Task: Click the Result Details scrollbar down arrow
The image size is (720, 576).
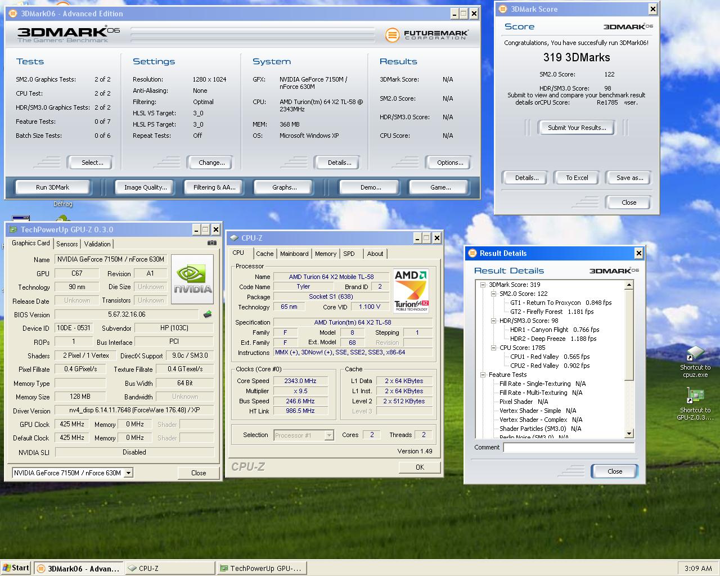Action: point(629,434)
